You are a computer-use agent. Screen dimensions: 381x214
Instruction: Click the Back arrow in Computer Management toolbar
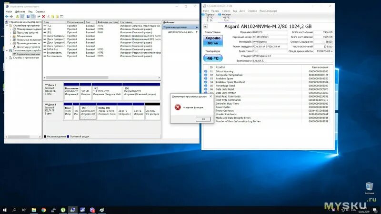[x=7, y=17]
